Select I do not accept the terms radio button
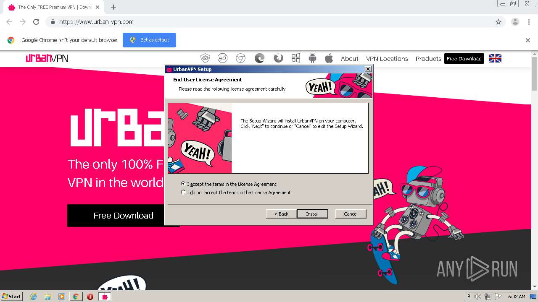This screenshot has width=538, height=302. point(183,192)
